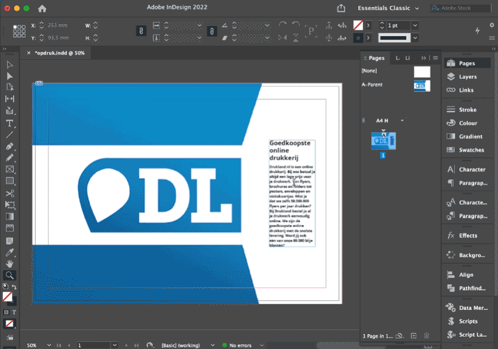Select the Free Transform tool
This screenshot has height=349, width=498.
click(x=9, y=205)
